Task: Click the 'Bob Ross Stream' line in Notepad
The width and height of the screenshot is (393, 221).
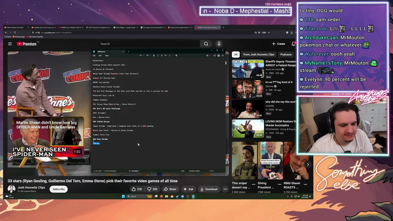Action: [100, 139]
